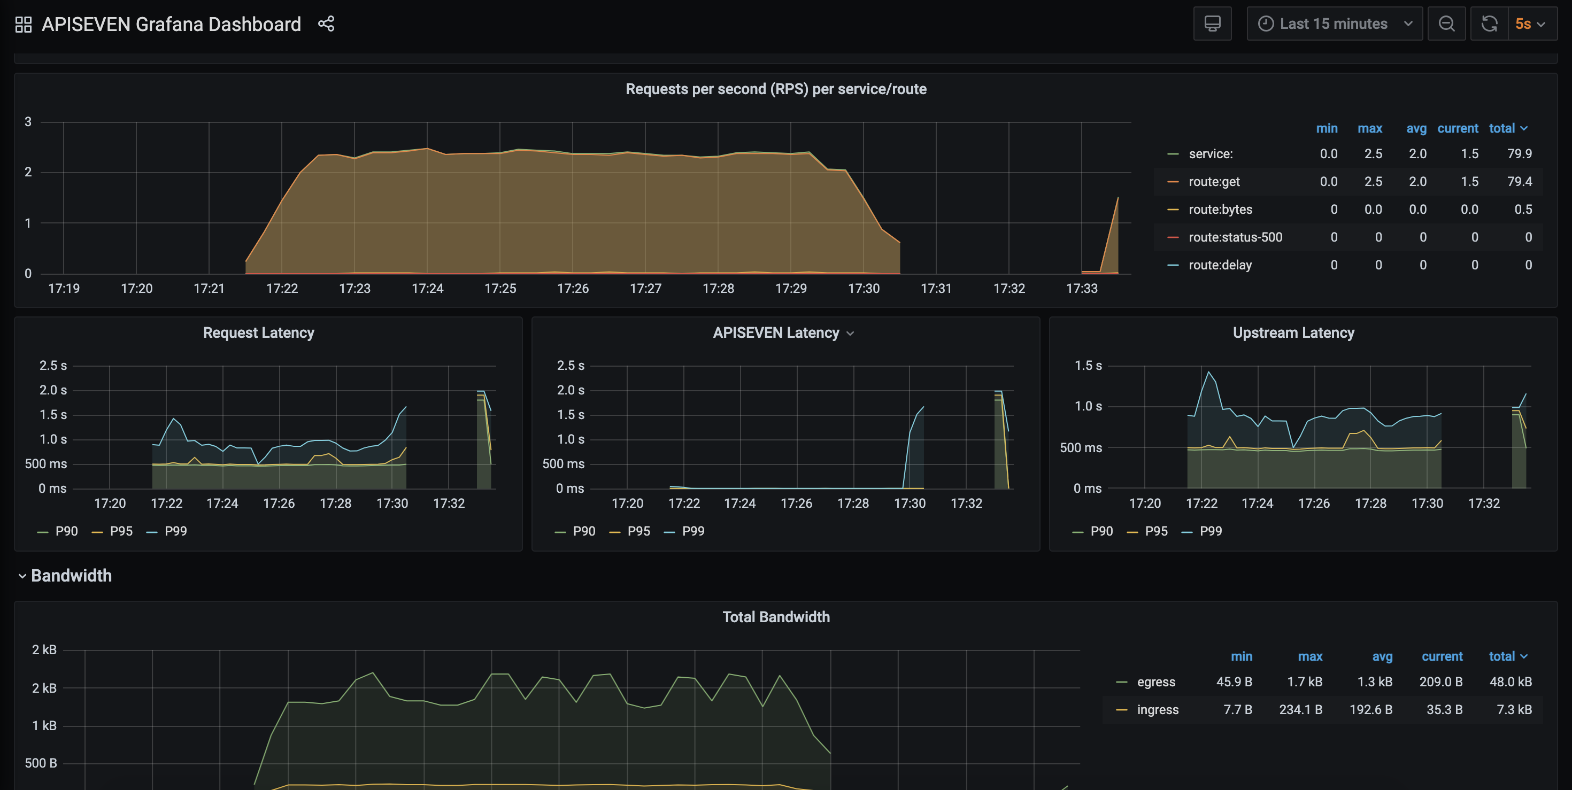This screenshot has width=1572, height=790.
Task: Toggle P99 series in Upstream Latency
Action: coord(1210,531)
